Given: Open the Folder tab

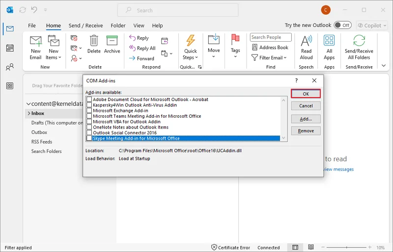Looking at the screenshot, I should tap(118, 25).
